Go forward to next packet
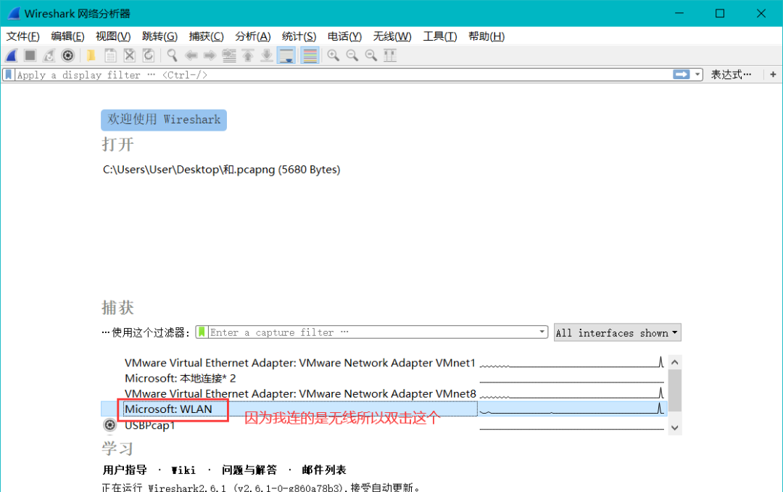Viewport: 783px width, 492px height. (210, 55)
